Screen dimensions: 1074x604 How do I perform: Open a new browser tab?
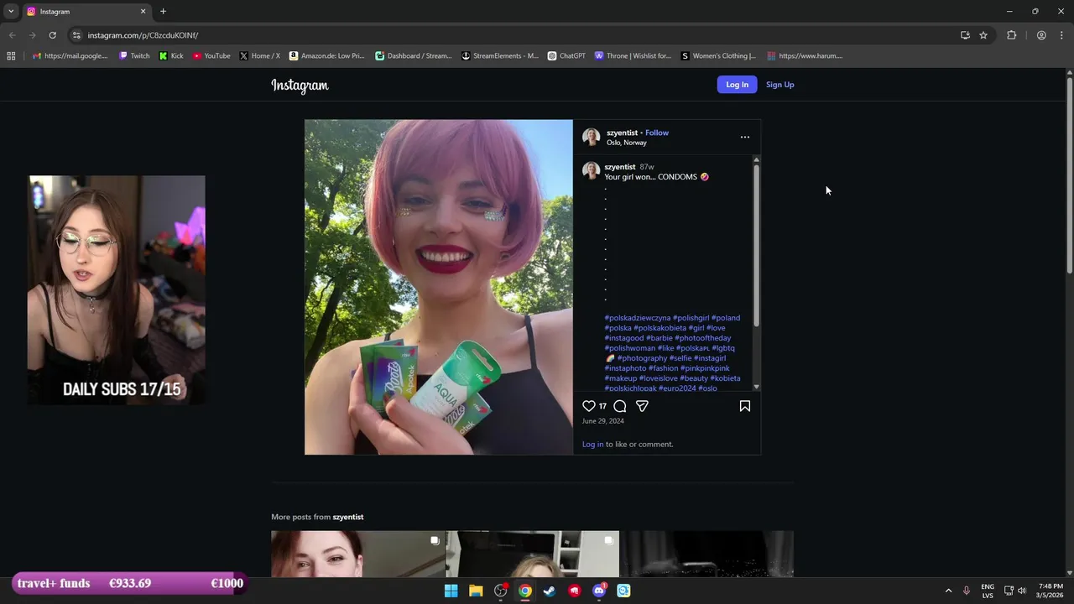click(x=163, y=12)
